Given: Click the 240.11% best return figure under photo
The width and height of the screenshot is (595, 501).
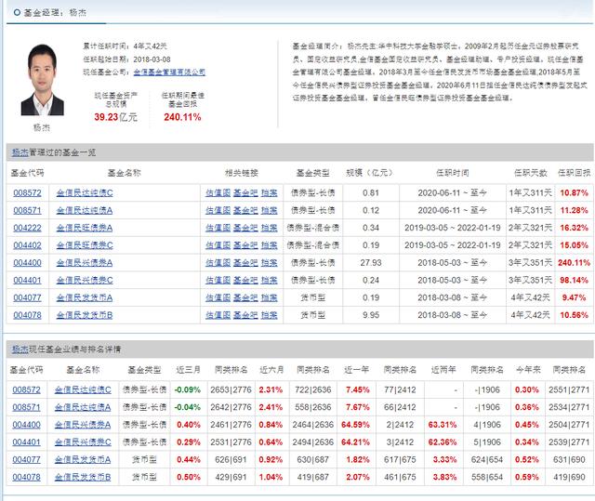Looking at the screenshot, I should click(x=182, y=117).
